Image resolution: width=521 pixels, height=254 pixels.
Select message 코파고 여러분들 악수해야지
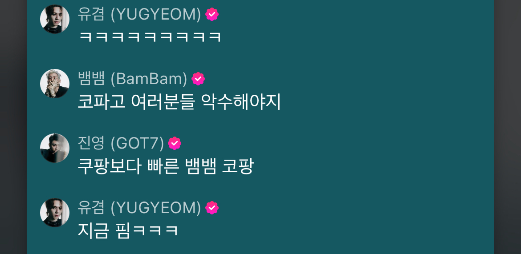(x=179, y=101)
